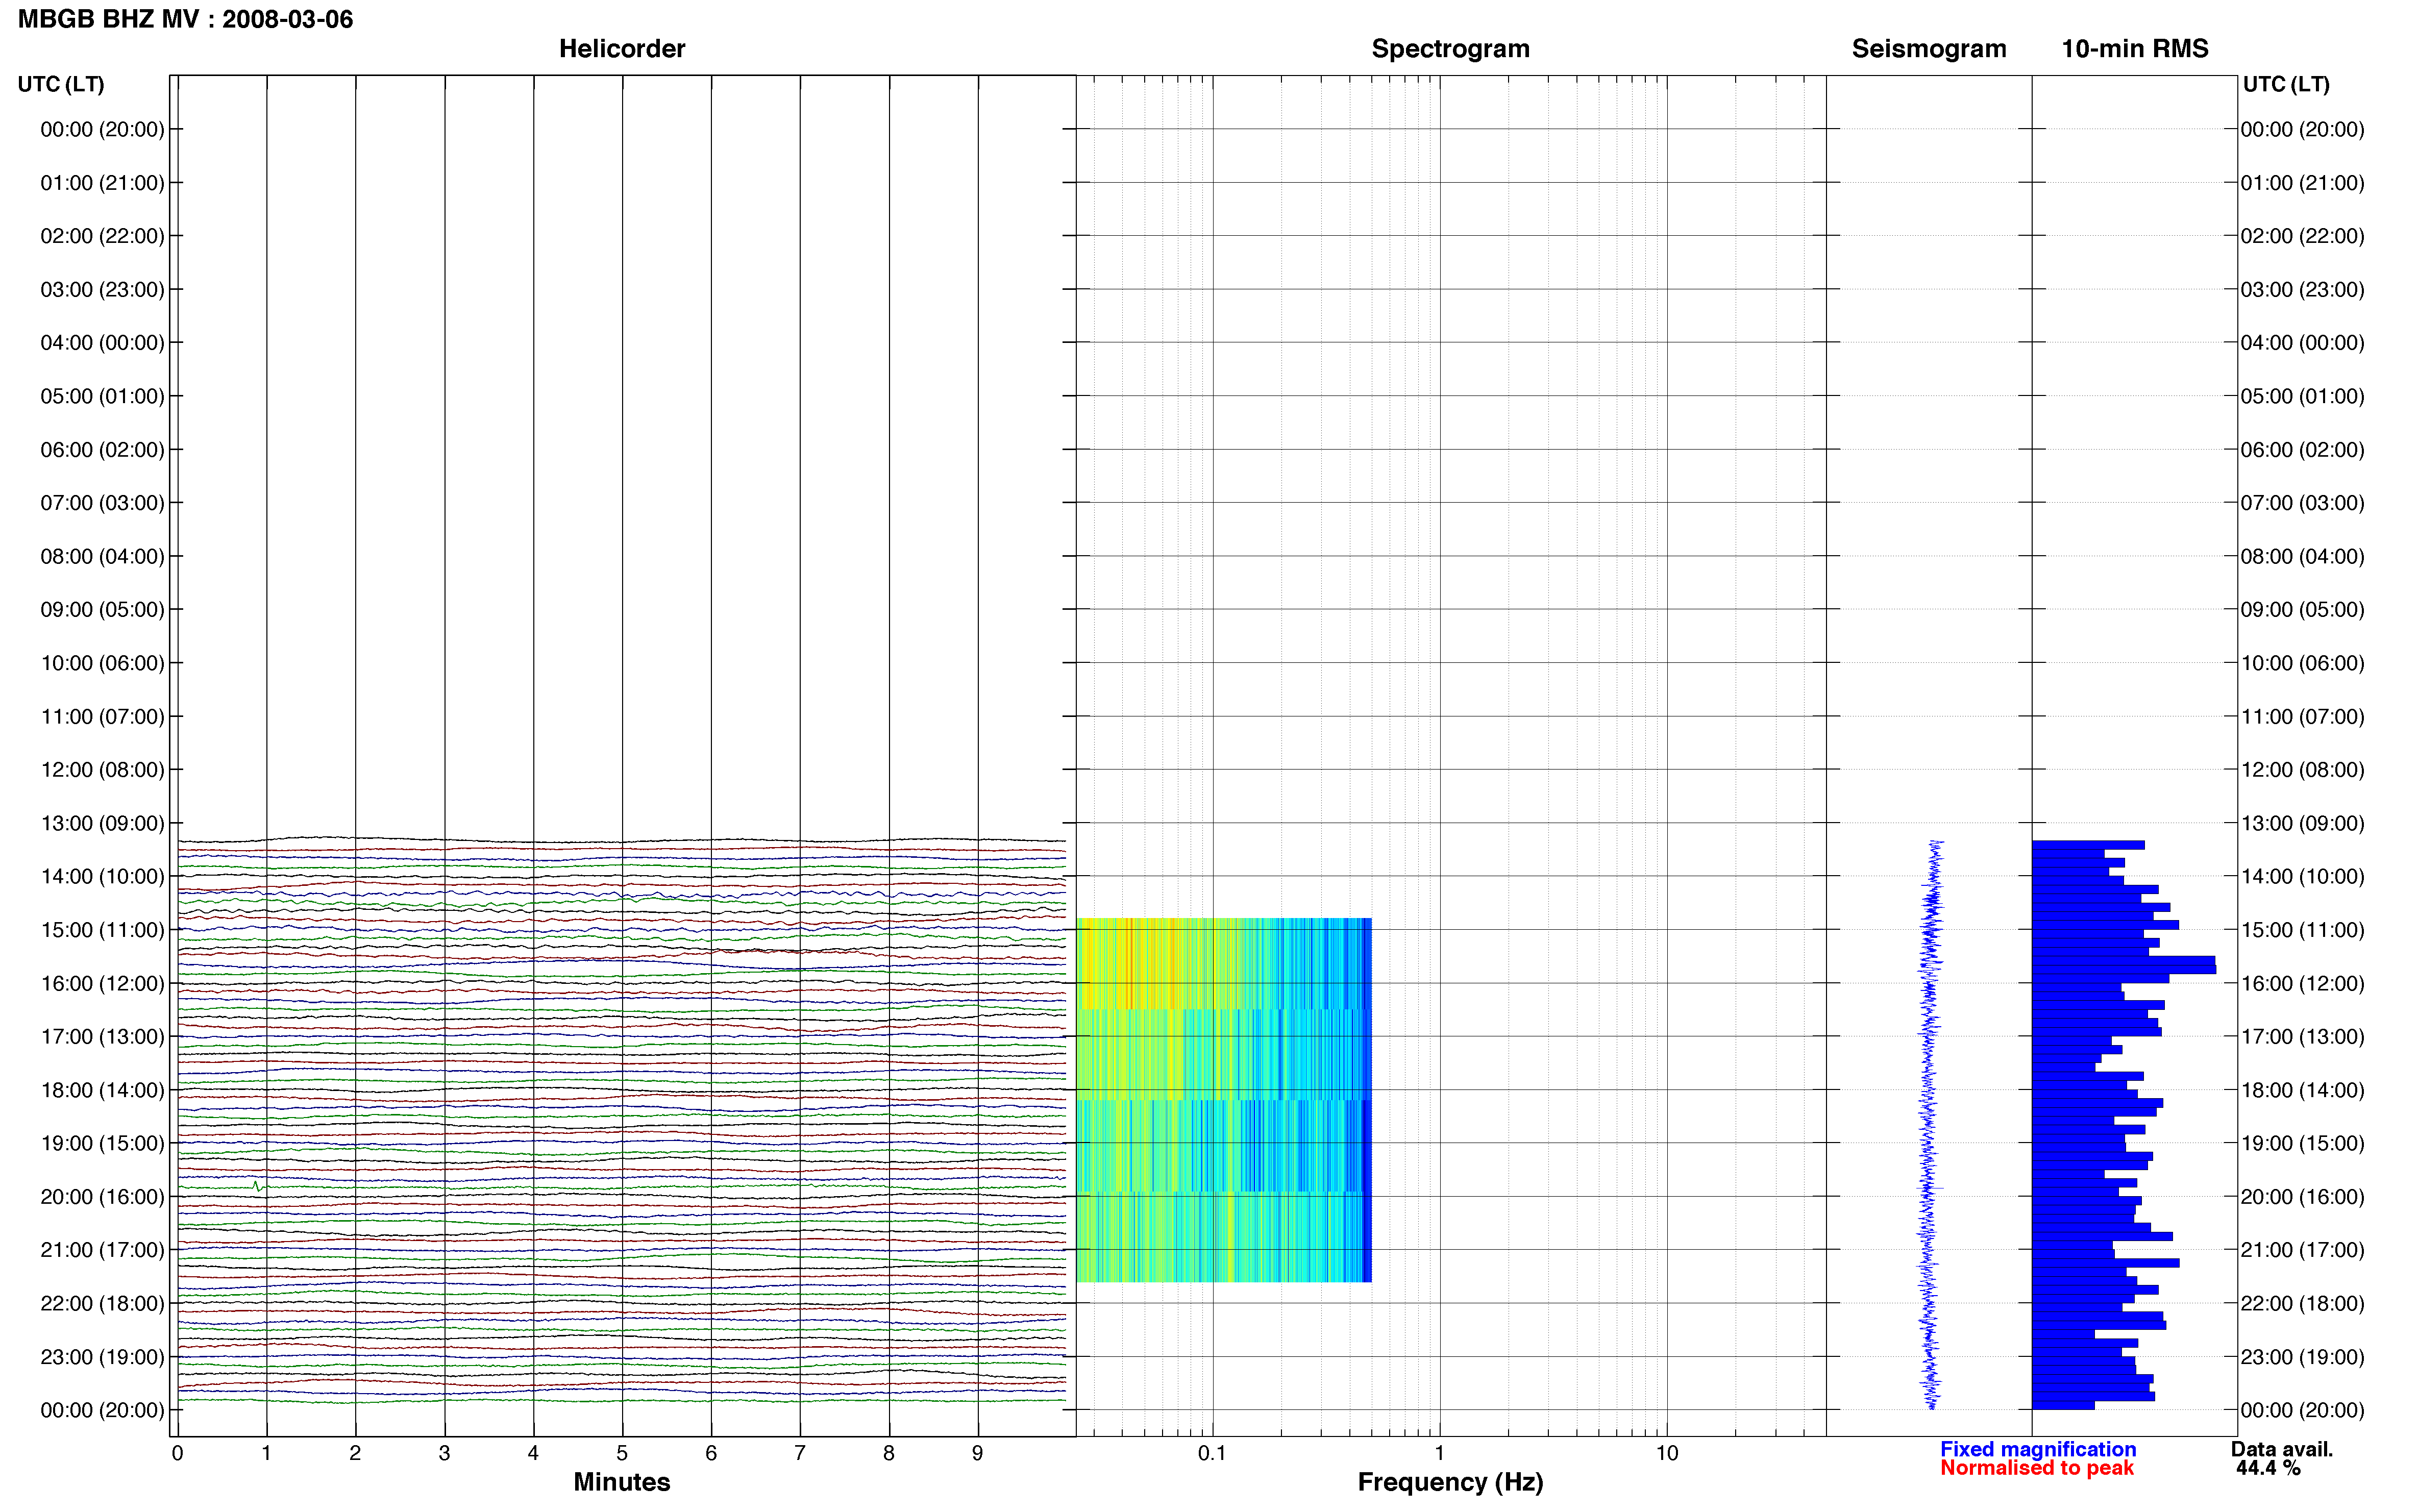Click the Seismogram column heading

1928,49
